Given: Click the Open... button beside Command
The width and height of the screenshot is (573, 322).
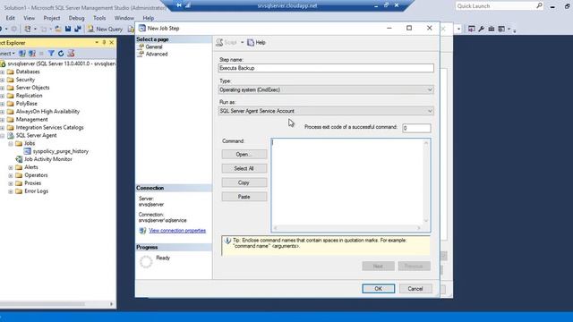Looking at the screenshot, I should pos(244,155).
